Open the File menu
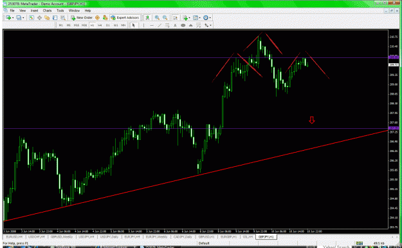This screenshot has width=402, height=248. point(12,10)
